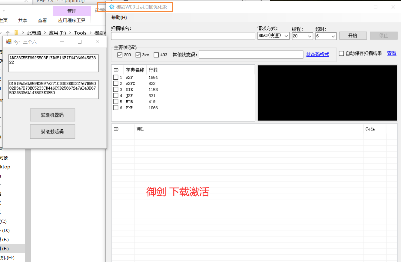Image resolution: width=401 pixels, height=262 pixels.
Task: Close the browser tab left of PHP 7.3.14
Action: [x=26, y=1]
